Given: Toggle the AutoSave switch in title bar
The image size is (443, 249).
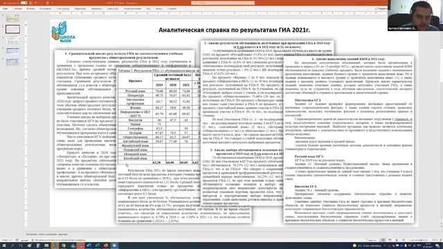Looking at the screenshot, I should tap(24, 3).
